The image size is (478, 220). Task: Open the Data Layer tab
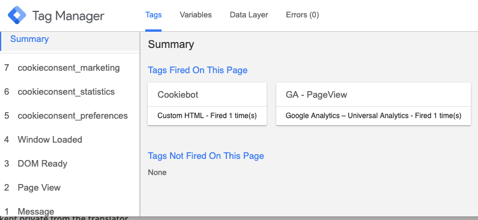(249, 15)
